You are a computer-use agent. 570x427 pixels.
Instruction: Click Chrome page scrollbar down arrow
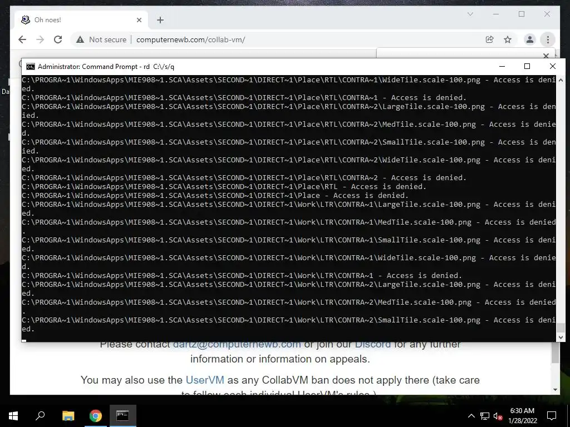coord(555,390)
